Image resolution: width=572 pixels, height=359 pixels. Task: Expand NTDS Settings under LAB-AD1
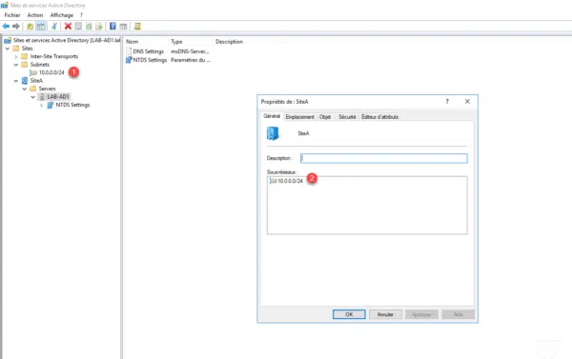41,105
